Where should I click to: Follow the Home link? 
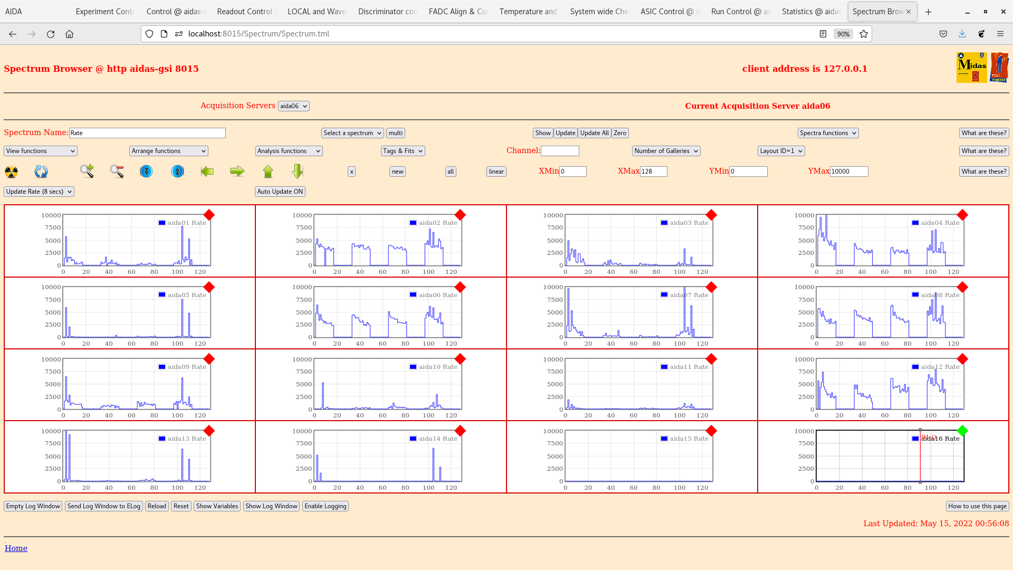pyautogui.click(x=16, y=548)
